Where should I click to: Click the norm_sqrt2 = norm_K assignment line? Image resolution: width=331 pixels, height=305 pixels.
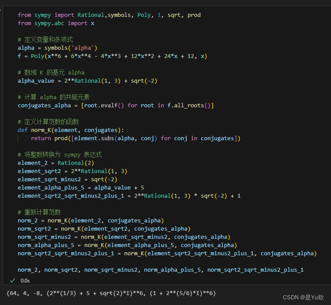tap(104, 229)
